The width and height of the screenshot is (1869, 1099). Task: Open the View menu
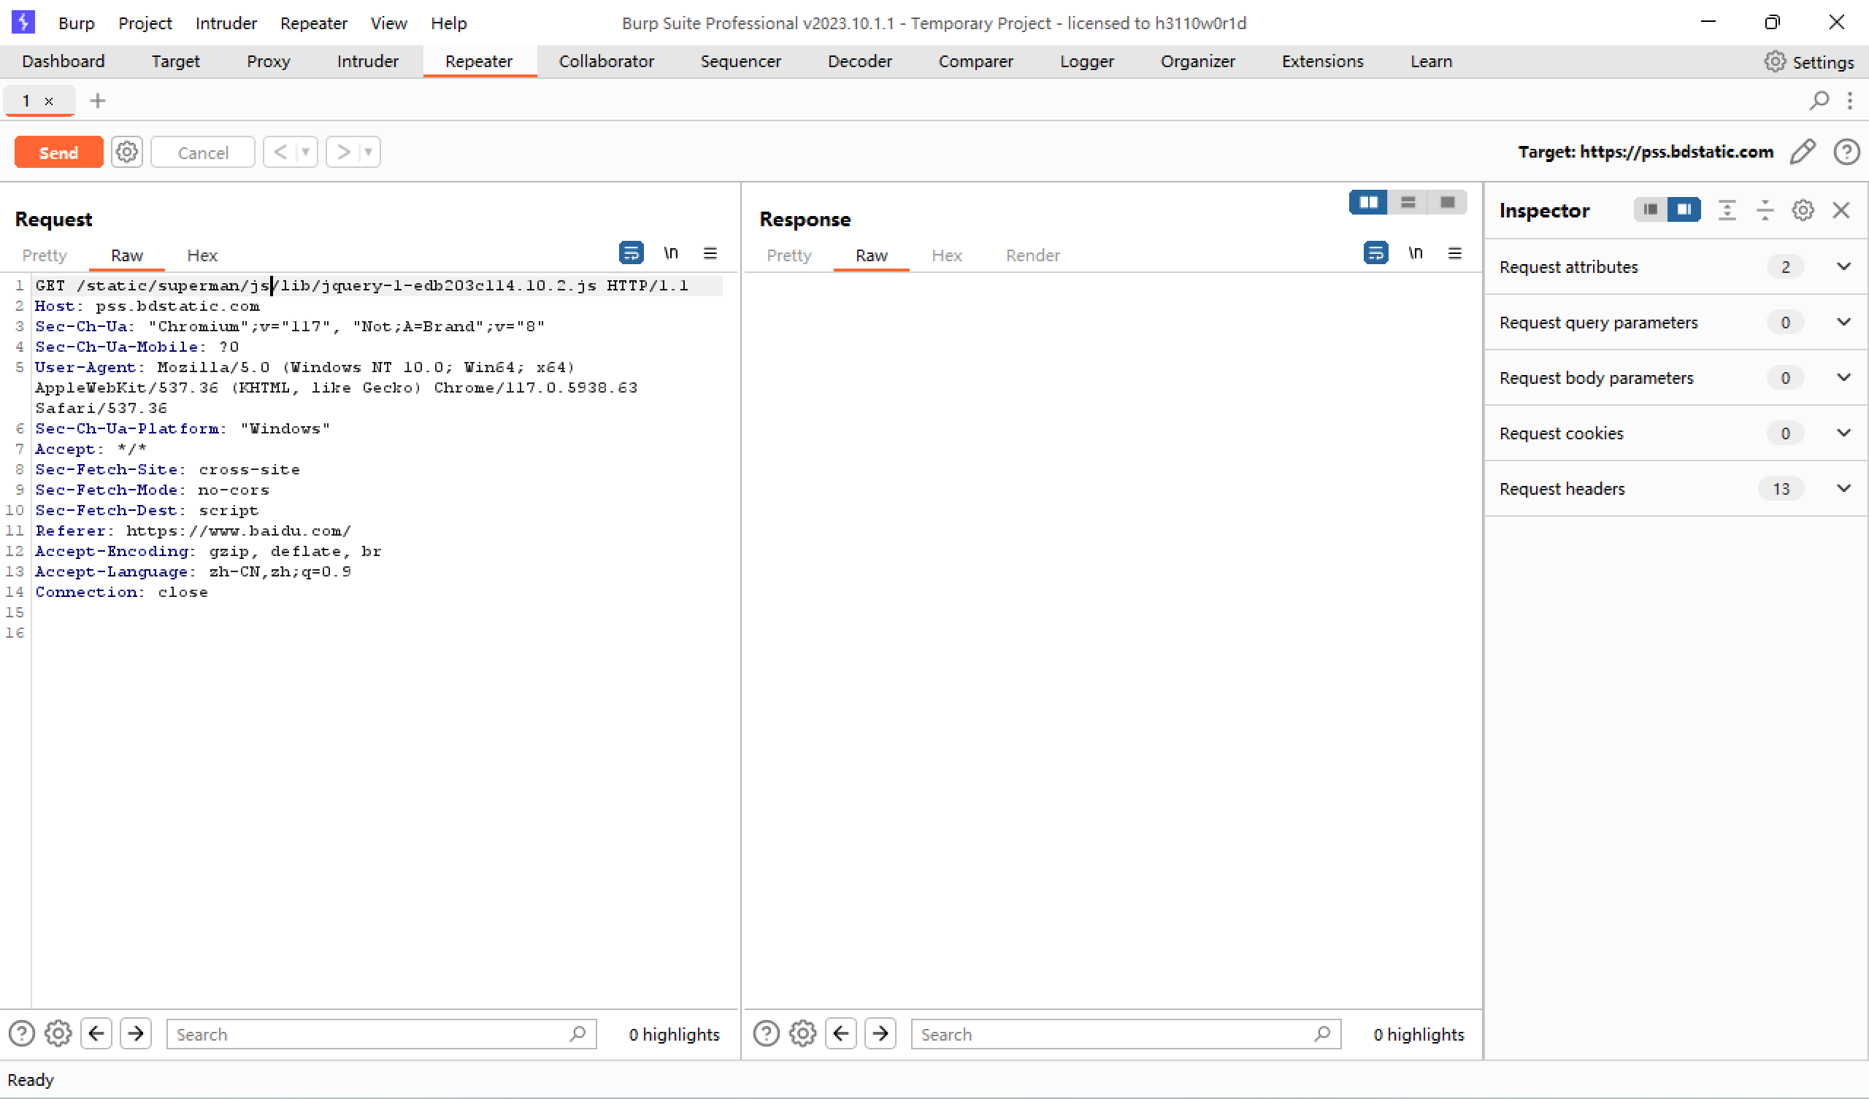[388, 23]
